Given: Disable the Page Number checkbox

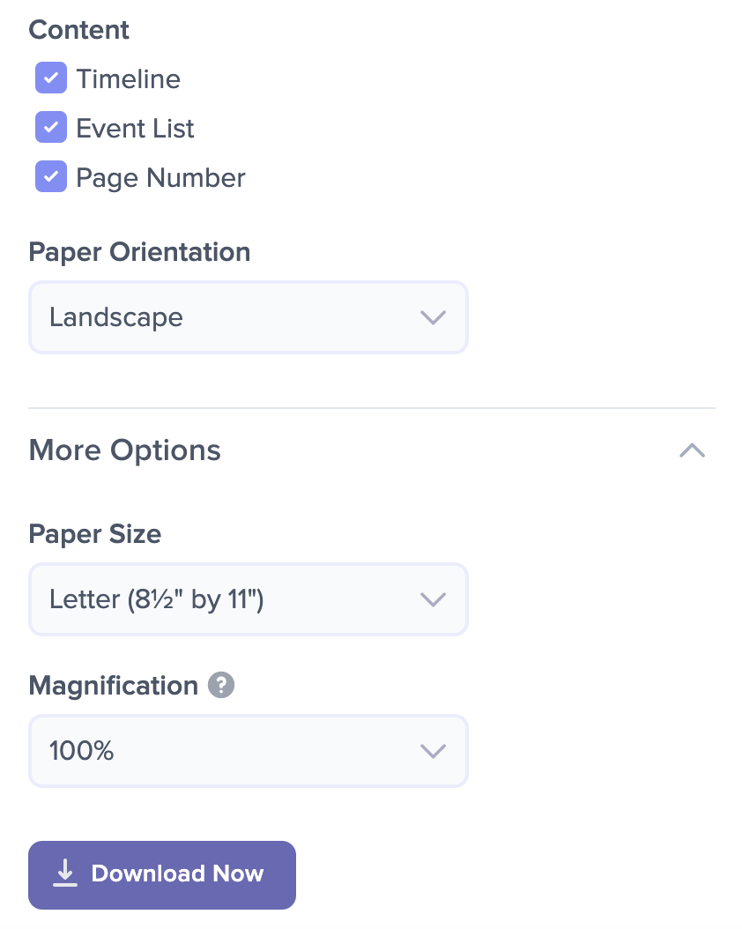Looking at the screenshot, I should (51, 176).
